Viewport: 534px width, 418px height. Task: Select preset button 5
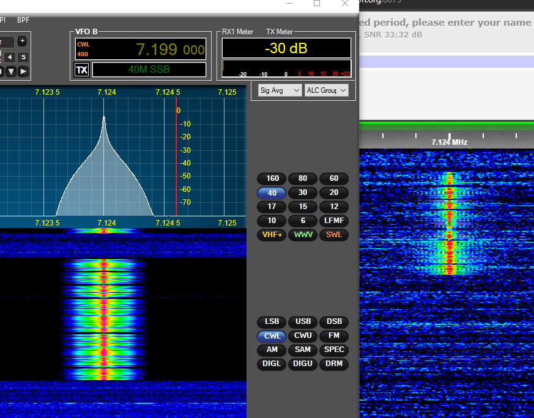point(23,57)
